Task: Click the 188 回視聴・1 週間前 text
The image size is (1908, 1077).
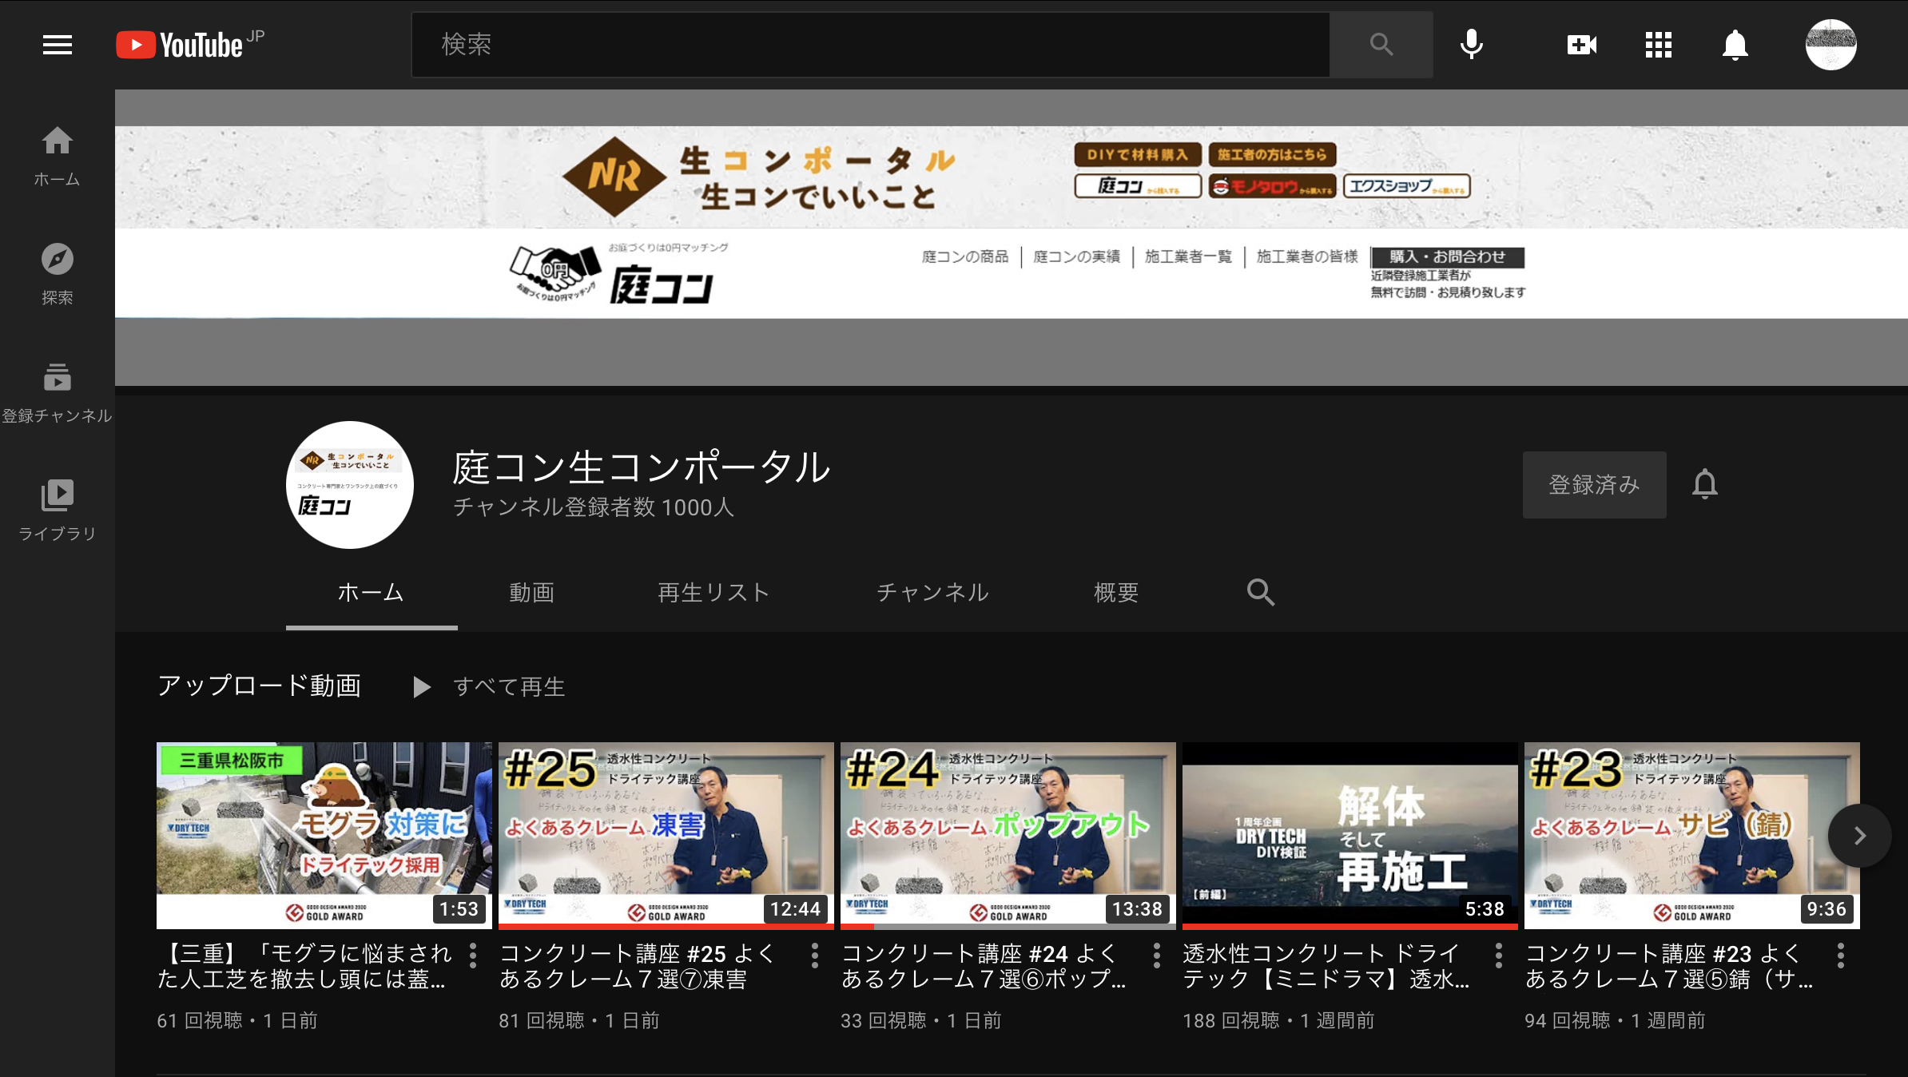Action: (x=1278, y=1020)
